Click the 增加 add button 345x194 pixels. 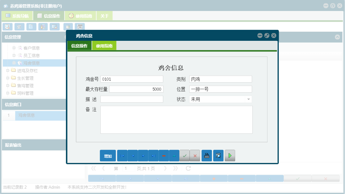pyautogui.click(x=108, y=155)
